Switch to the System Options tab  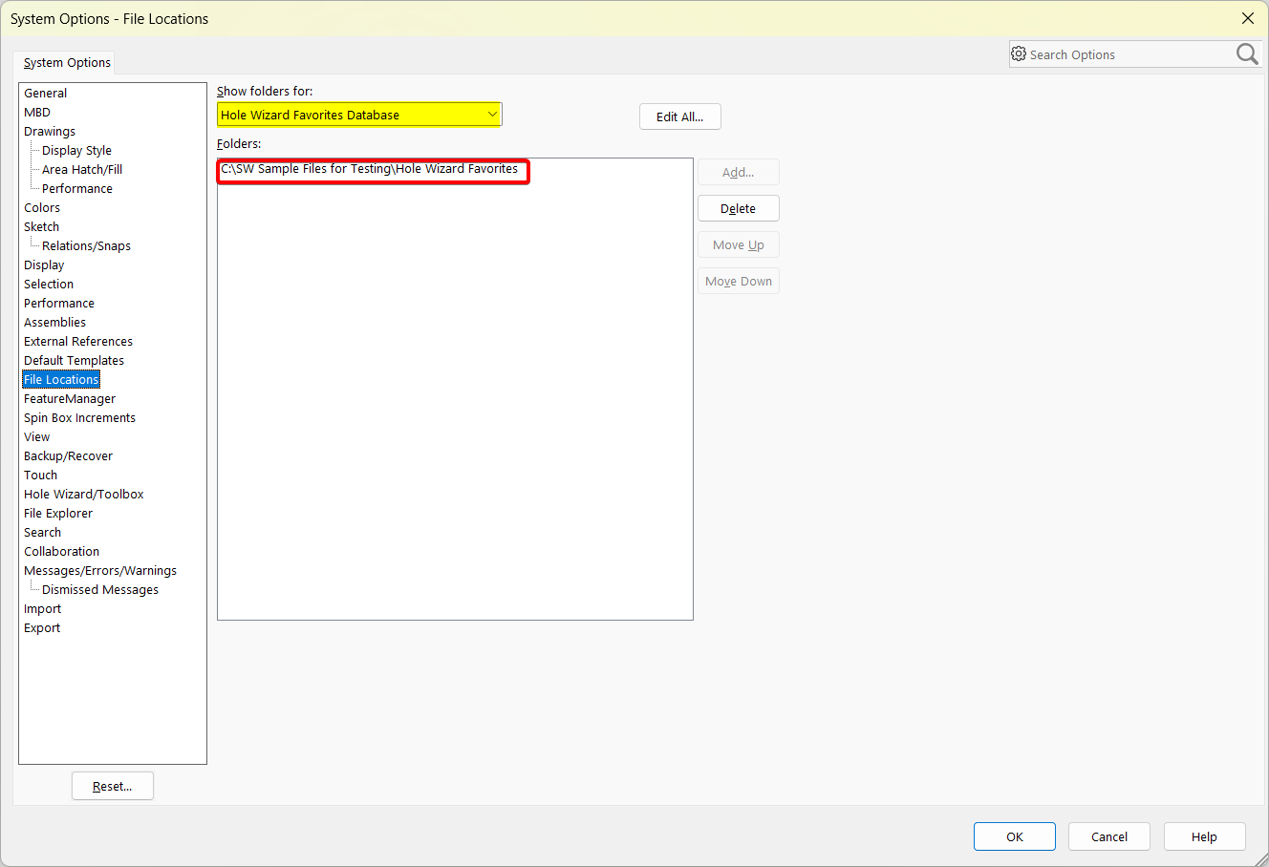(67, 63)
